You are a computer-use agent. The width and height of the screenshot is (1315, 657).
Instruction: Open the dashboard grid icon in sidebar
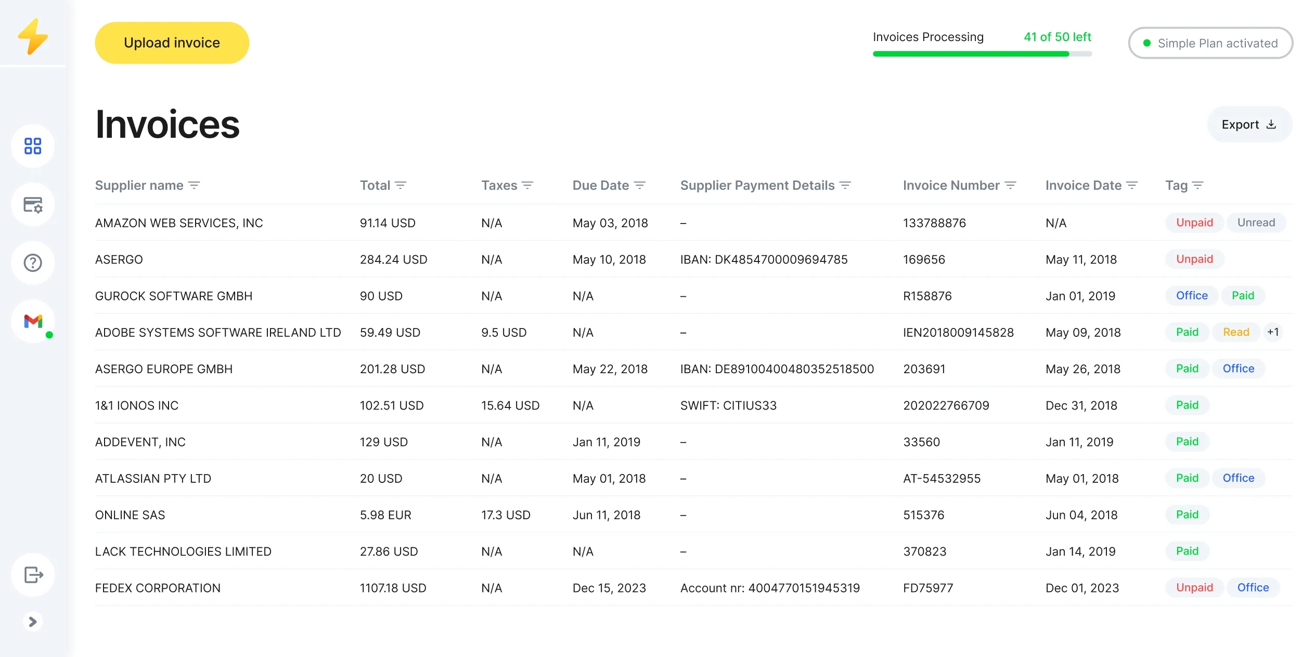click(x=32, y=146)
